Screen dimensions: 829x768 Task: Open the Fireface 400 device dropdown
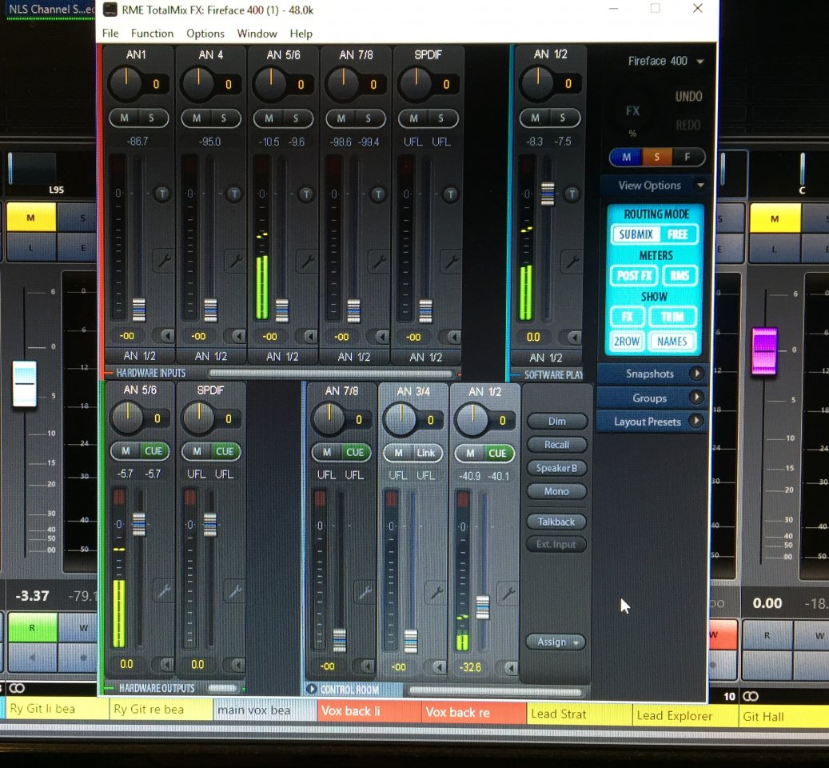point(700,62)
